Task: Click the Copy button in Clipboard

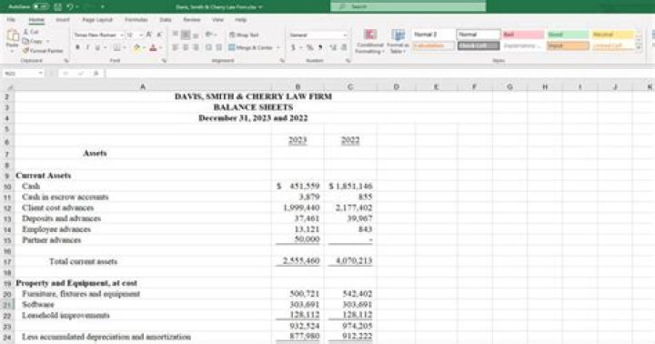Action: pyautogui.click(x=33, y=41)
